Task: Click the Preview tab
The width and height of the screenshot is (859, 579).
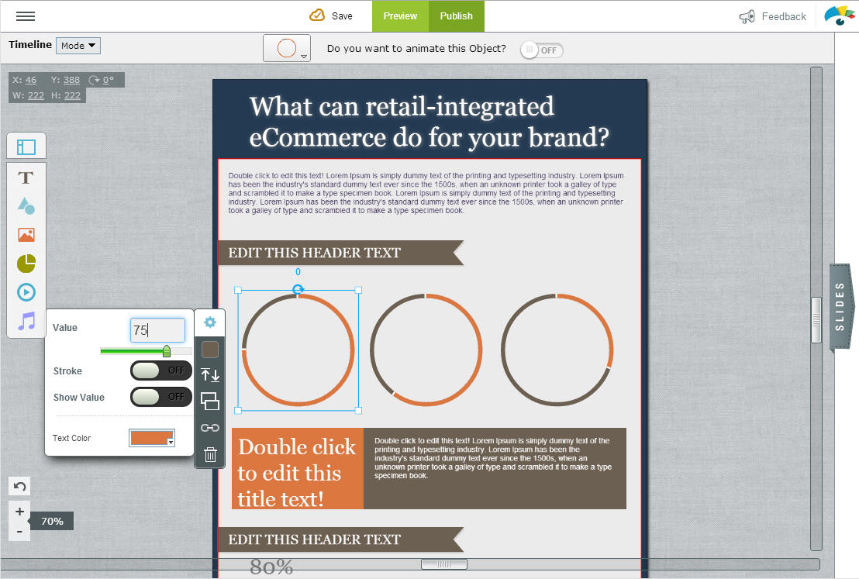Action: click(400, 16)
